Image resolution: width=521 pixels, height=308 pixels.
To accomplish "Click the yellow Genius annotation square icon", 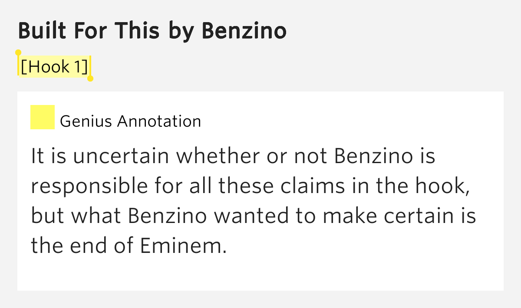I will point(43,117).
